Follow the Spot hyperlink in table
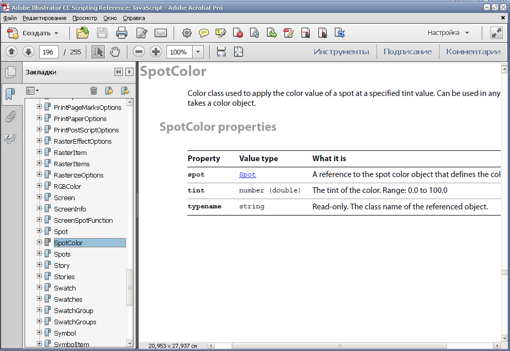510x351 pixels. [248, 174]
